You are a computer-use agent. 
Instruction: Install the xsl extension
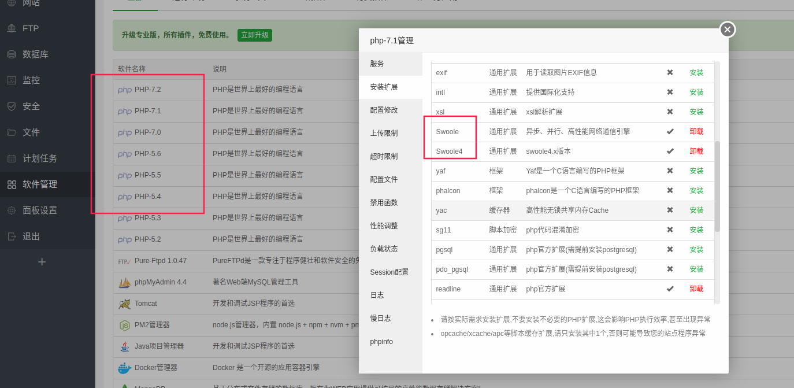pyautogui.click(x=696, y=112)
